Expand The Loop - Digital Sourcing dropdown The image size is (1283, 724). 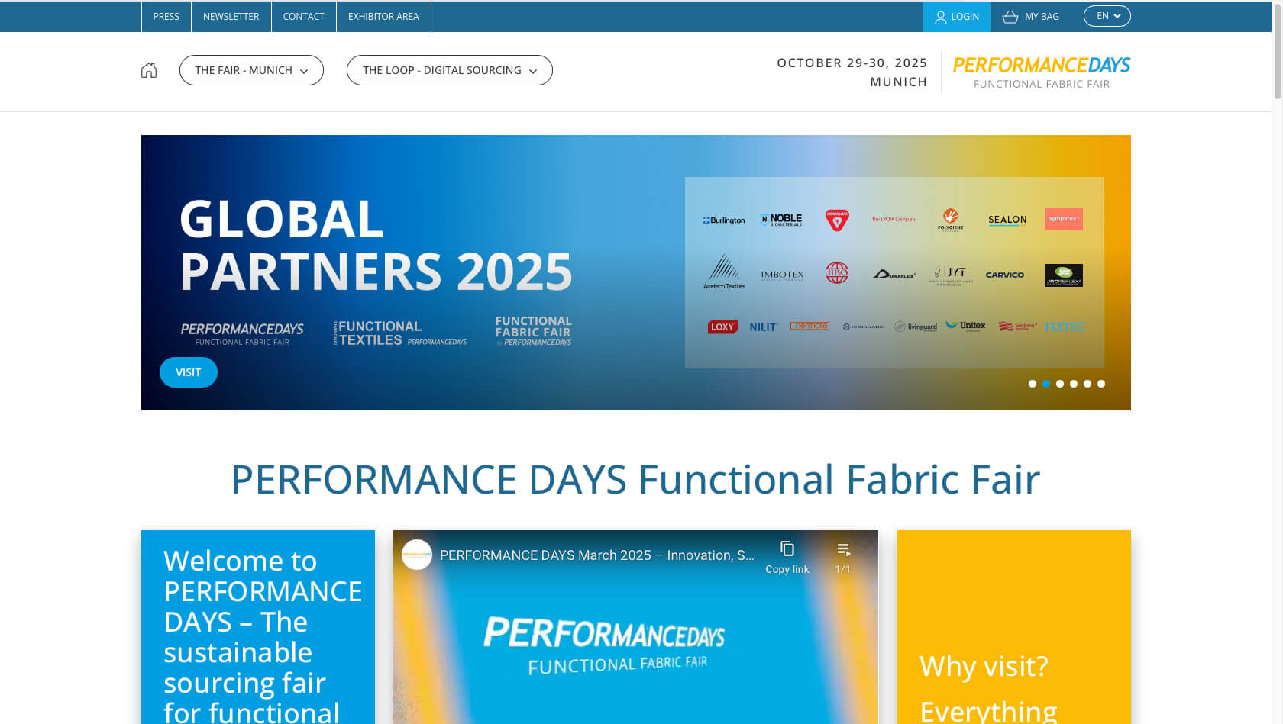pos(450,70)
